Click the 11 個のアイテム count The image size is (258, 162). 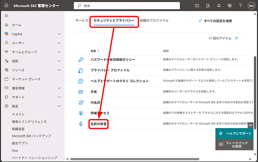point(220,38)
